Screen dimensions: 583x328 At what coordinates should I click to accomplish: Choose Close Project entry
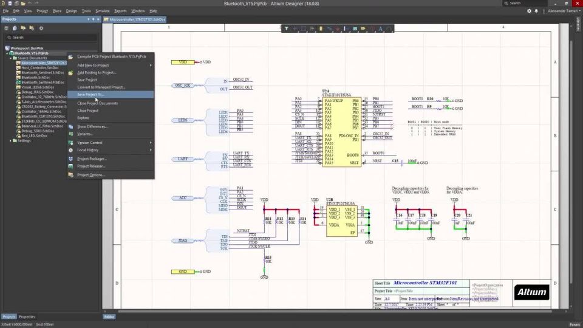111,111
